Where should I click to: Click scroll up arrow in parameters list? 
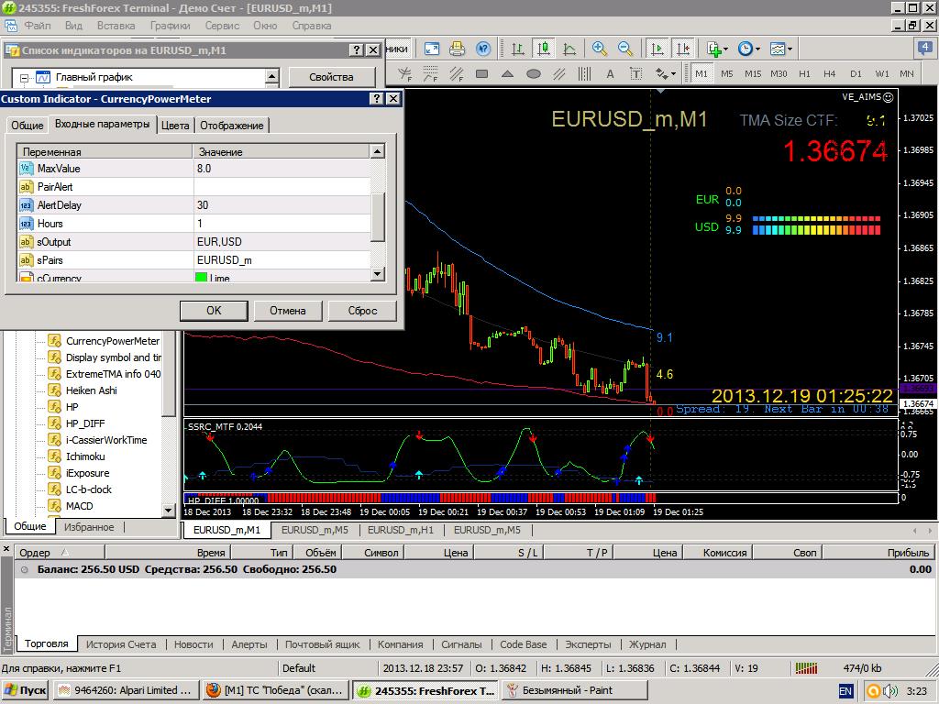[377, 151]
